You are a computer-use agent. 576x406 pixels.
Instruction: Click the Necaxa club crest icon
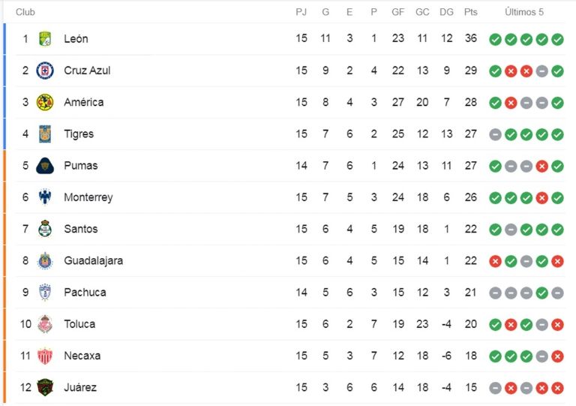[45, 356]
